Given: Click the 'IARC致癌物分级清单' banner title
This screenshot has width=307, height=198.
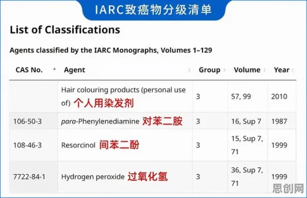Looking at the screenshot, I should click(x=153, y=10).
